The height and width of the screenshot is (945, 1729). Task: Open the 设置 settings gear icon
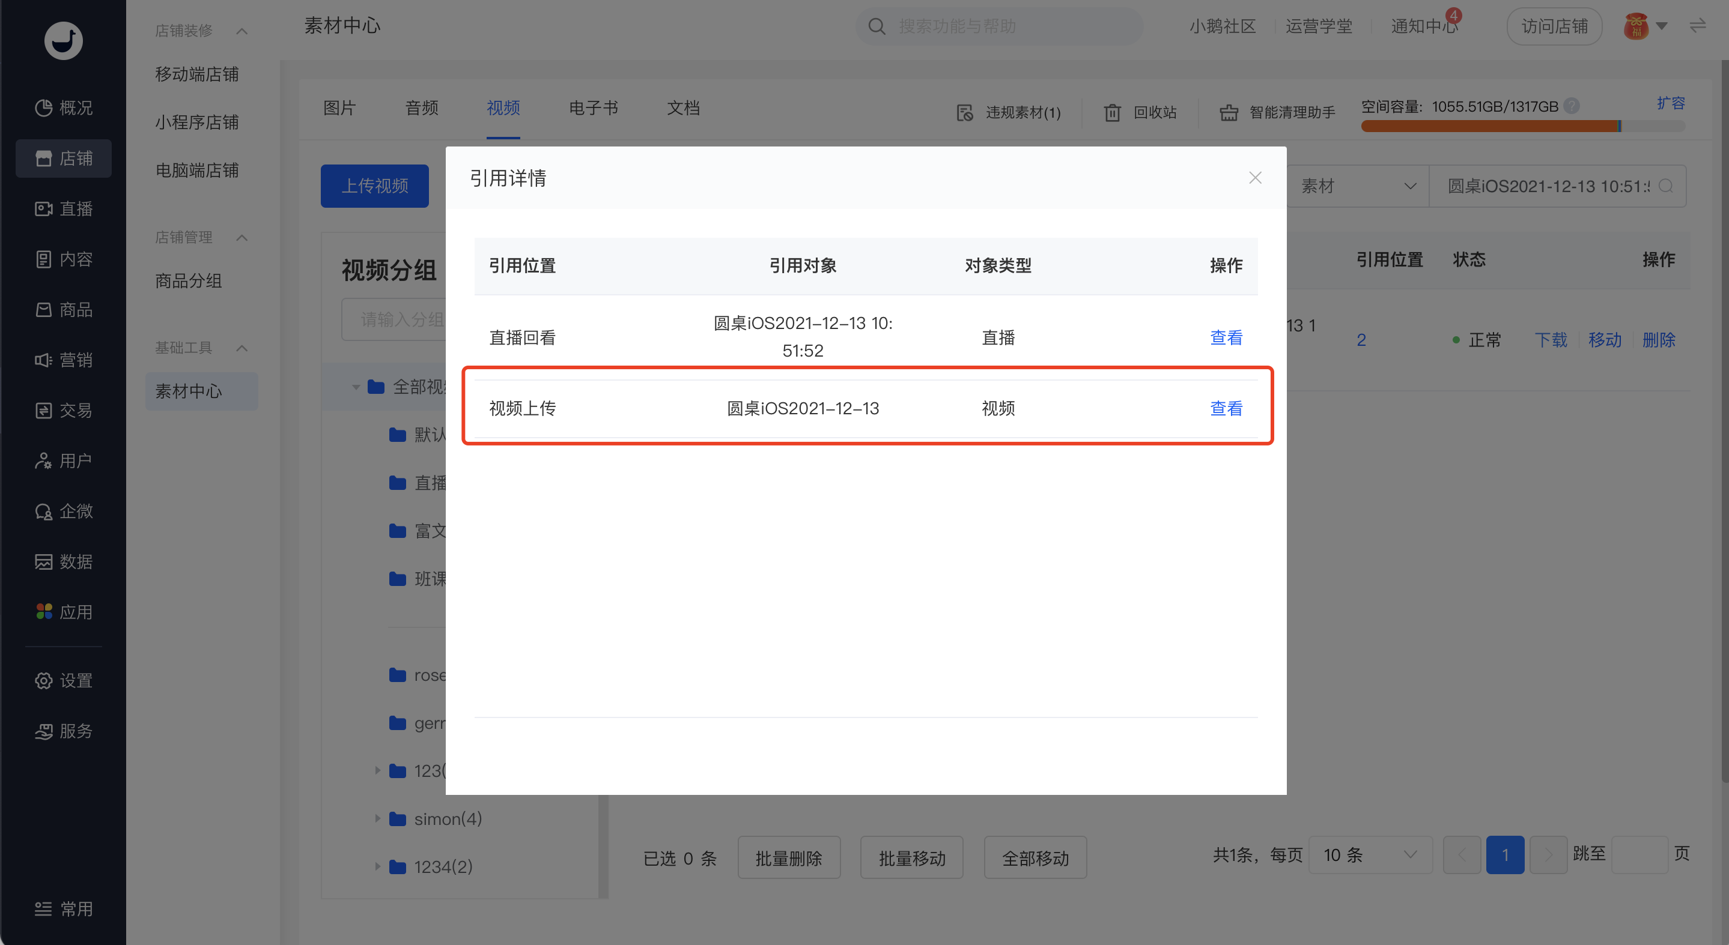coord(44,680)
